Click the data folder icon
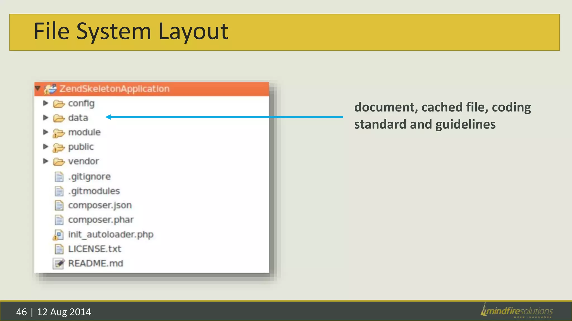 click(59, 118)
